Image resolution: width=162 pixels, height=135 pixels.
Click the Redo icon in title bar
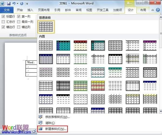[x=22, y=3]
